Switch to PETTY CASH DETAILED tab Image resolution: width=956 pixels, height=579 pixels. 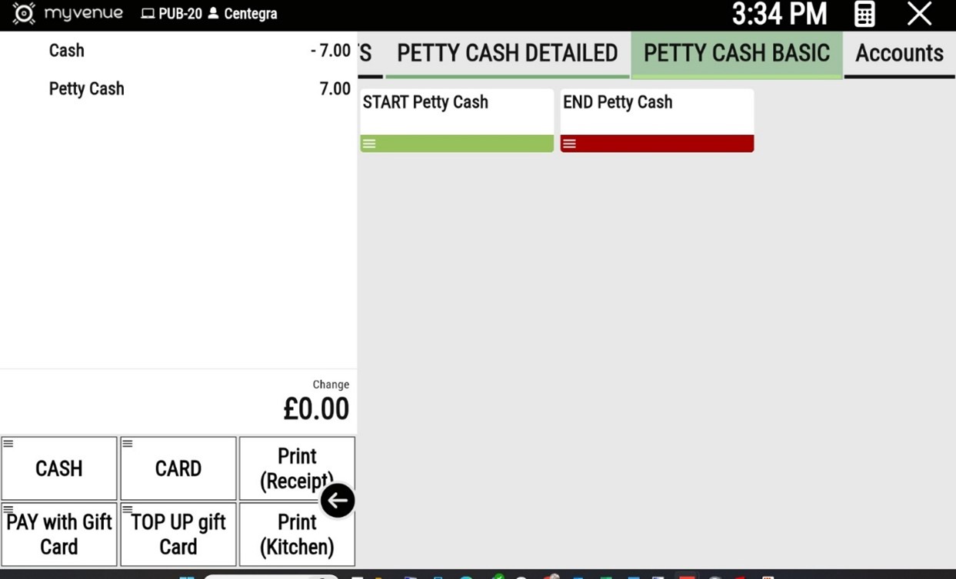(507, 53)
